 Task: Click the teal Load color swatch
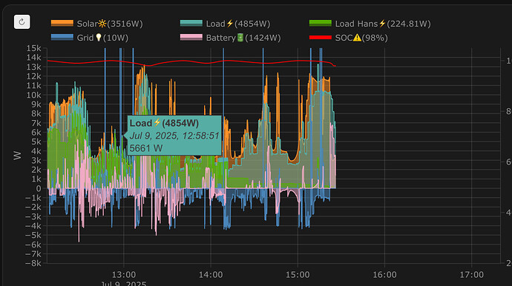tap(191, 23)
